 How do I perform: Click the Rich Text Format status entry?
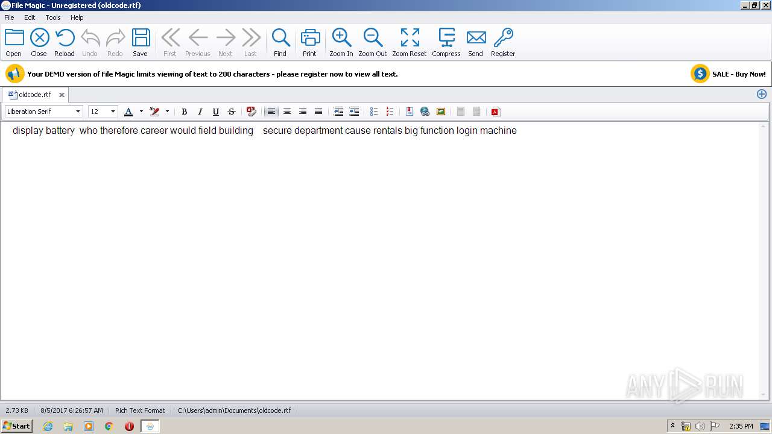click(140, 410)
